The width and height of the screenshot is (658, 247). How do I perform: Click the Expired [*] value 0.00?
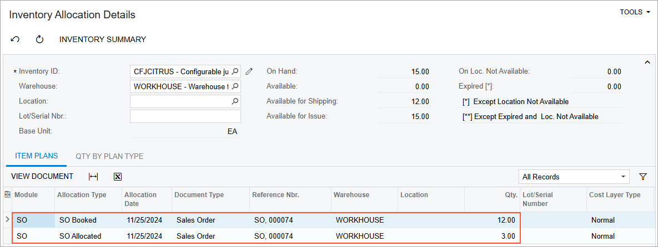click(x=614, y=86)
